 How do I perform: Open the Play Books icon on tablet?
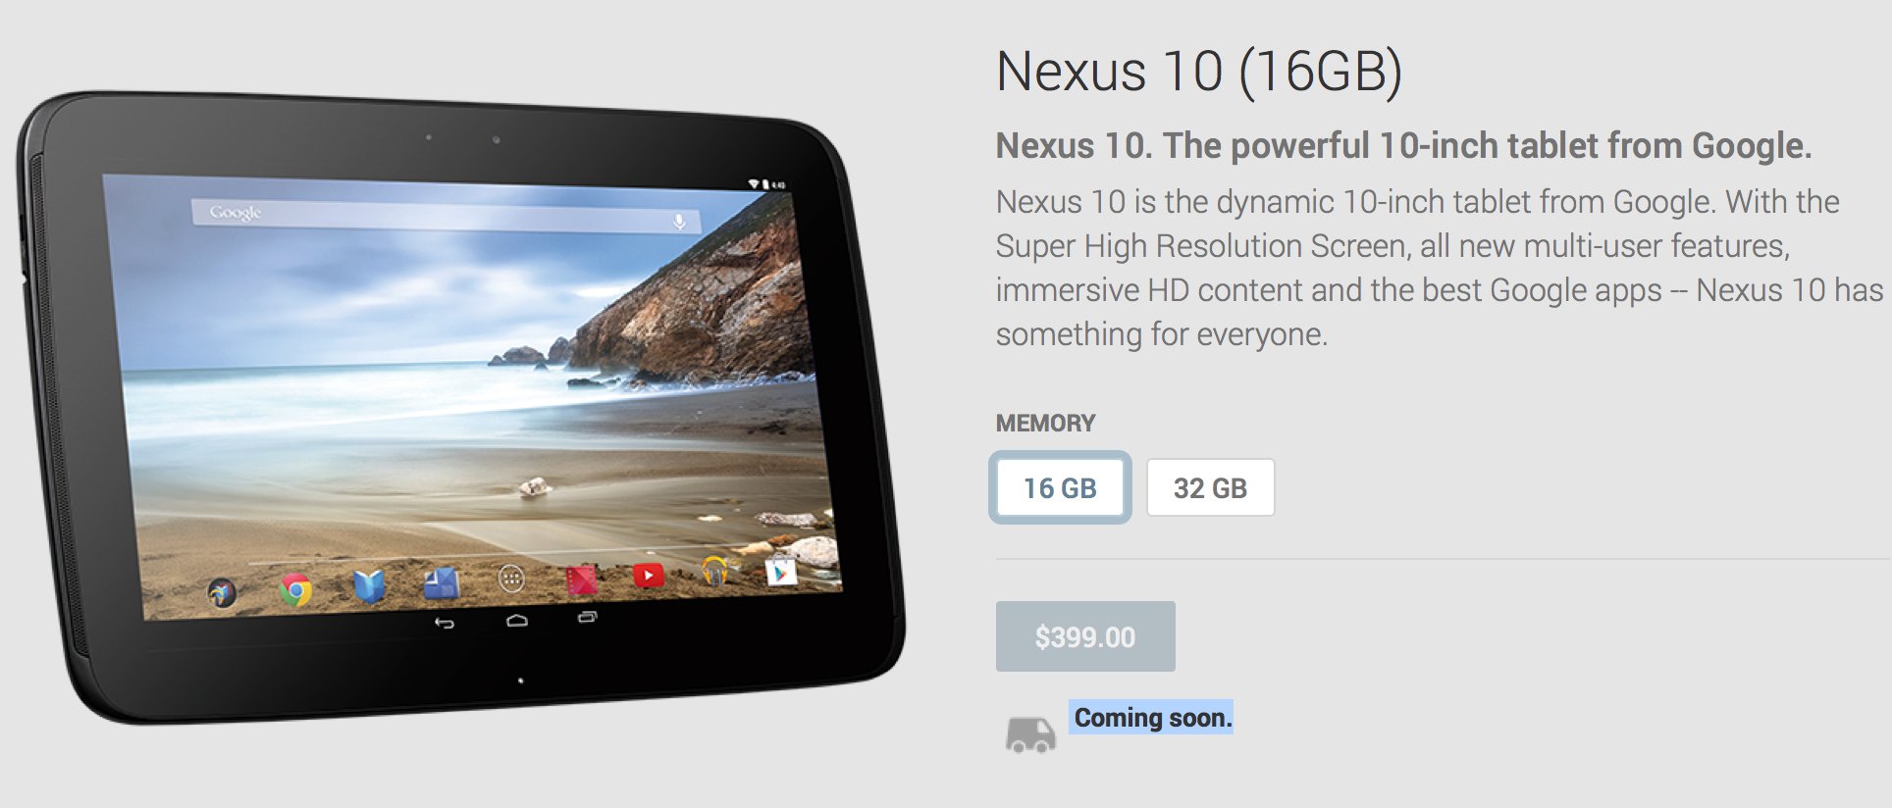pyautogui.click(x=369, y=586)
